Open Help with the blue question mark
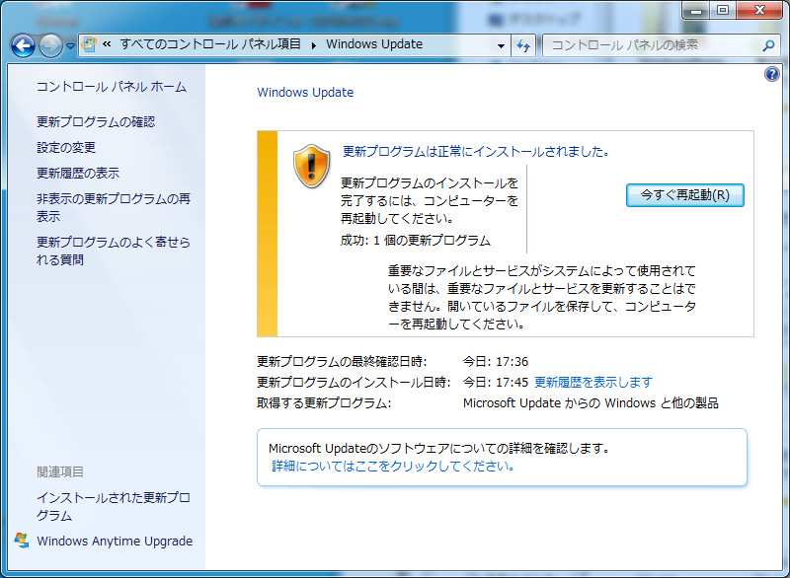790x578 pixels. (x=772, y=74)
